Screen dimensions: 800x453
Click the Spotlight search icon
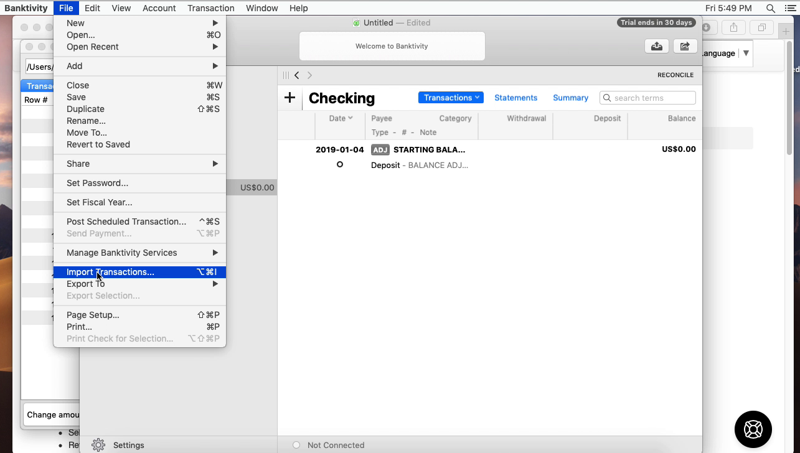(x=771, y=8)
